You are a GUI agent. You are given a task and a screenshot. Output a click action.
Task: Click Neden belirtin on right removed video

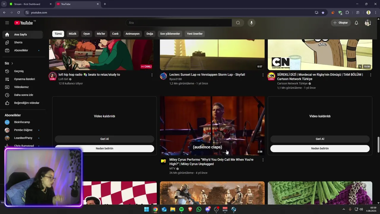click(x=320, y=149)
